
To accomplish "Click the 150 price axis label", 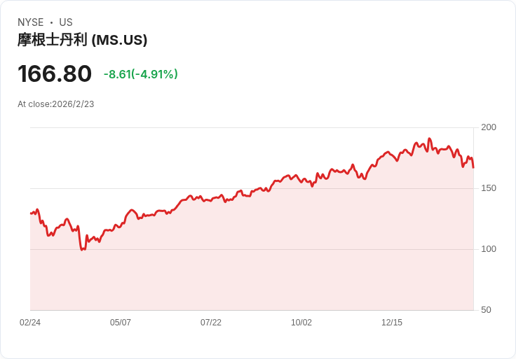I will (x=489, y=188).
